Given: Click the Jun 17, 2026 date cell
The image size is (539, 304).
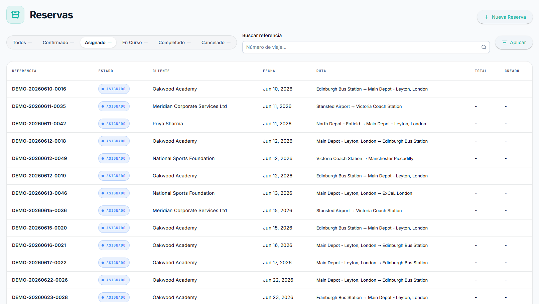Looking at the screenshot, I should click(x=277, y=263).
